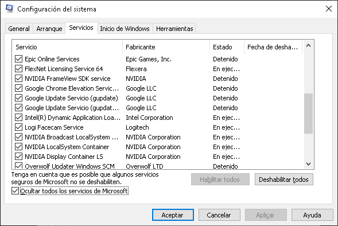Viewport: 338px width, 226px height.
Task: Select the NVIDIA FrameView SDK service name
Action: point(68,79)
